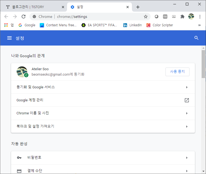
Task: Open 비밀번호 passwords settings
Action: 103,158
